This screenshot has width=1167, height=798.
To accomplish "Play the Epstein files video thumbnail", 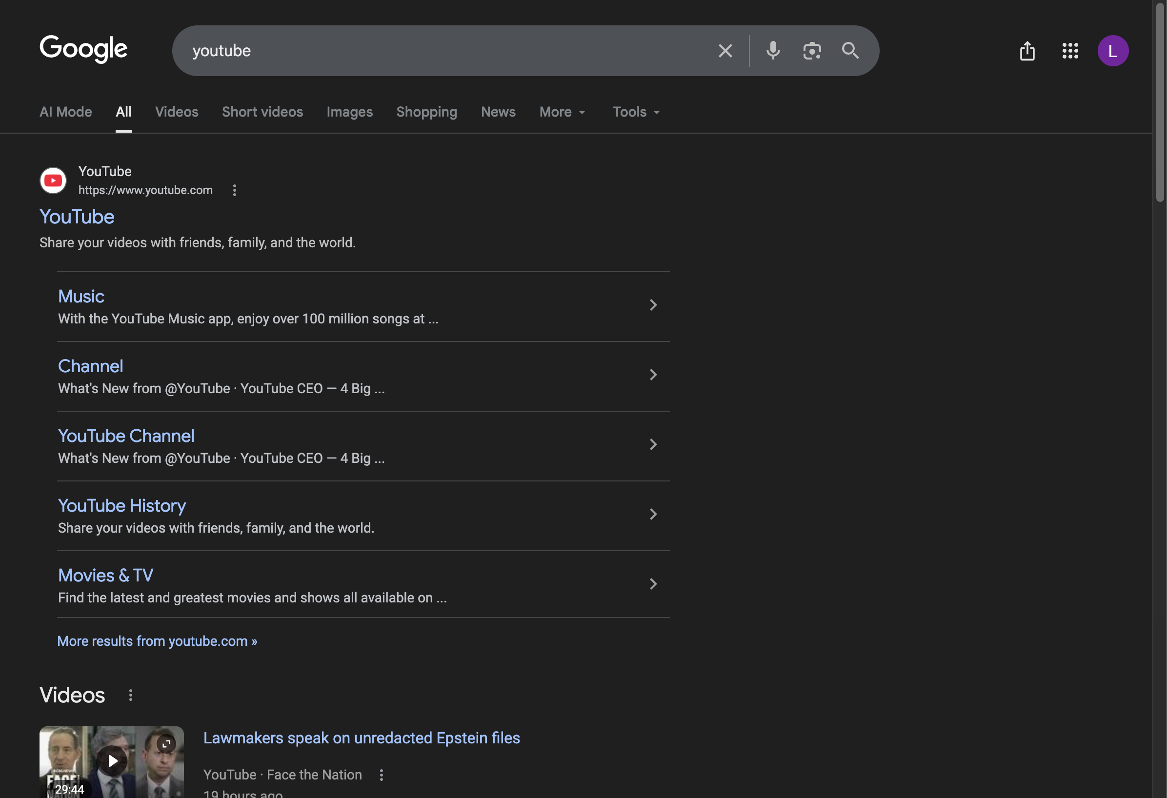I will click(112, 761).
